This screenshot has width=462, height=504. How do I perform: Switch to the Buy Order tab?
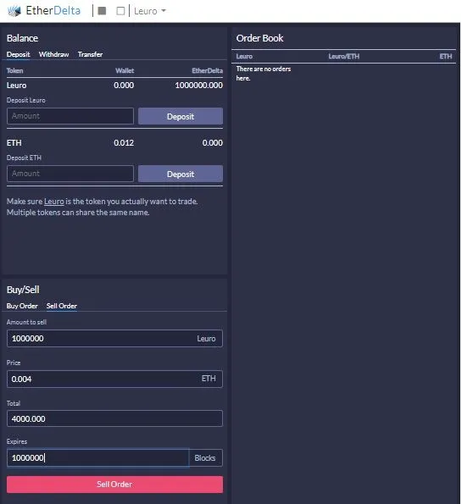(x=22, y=306)
